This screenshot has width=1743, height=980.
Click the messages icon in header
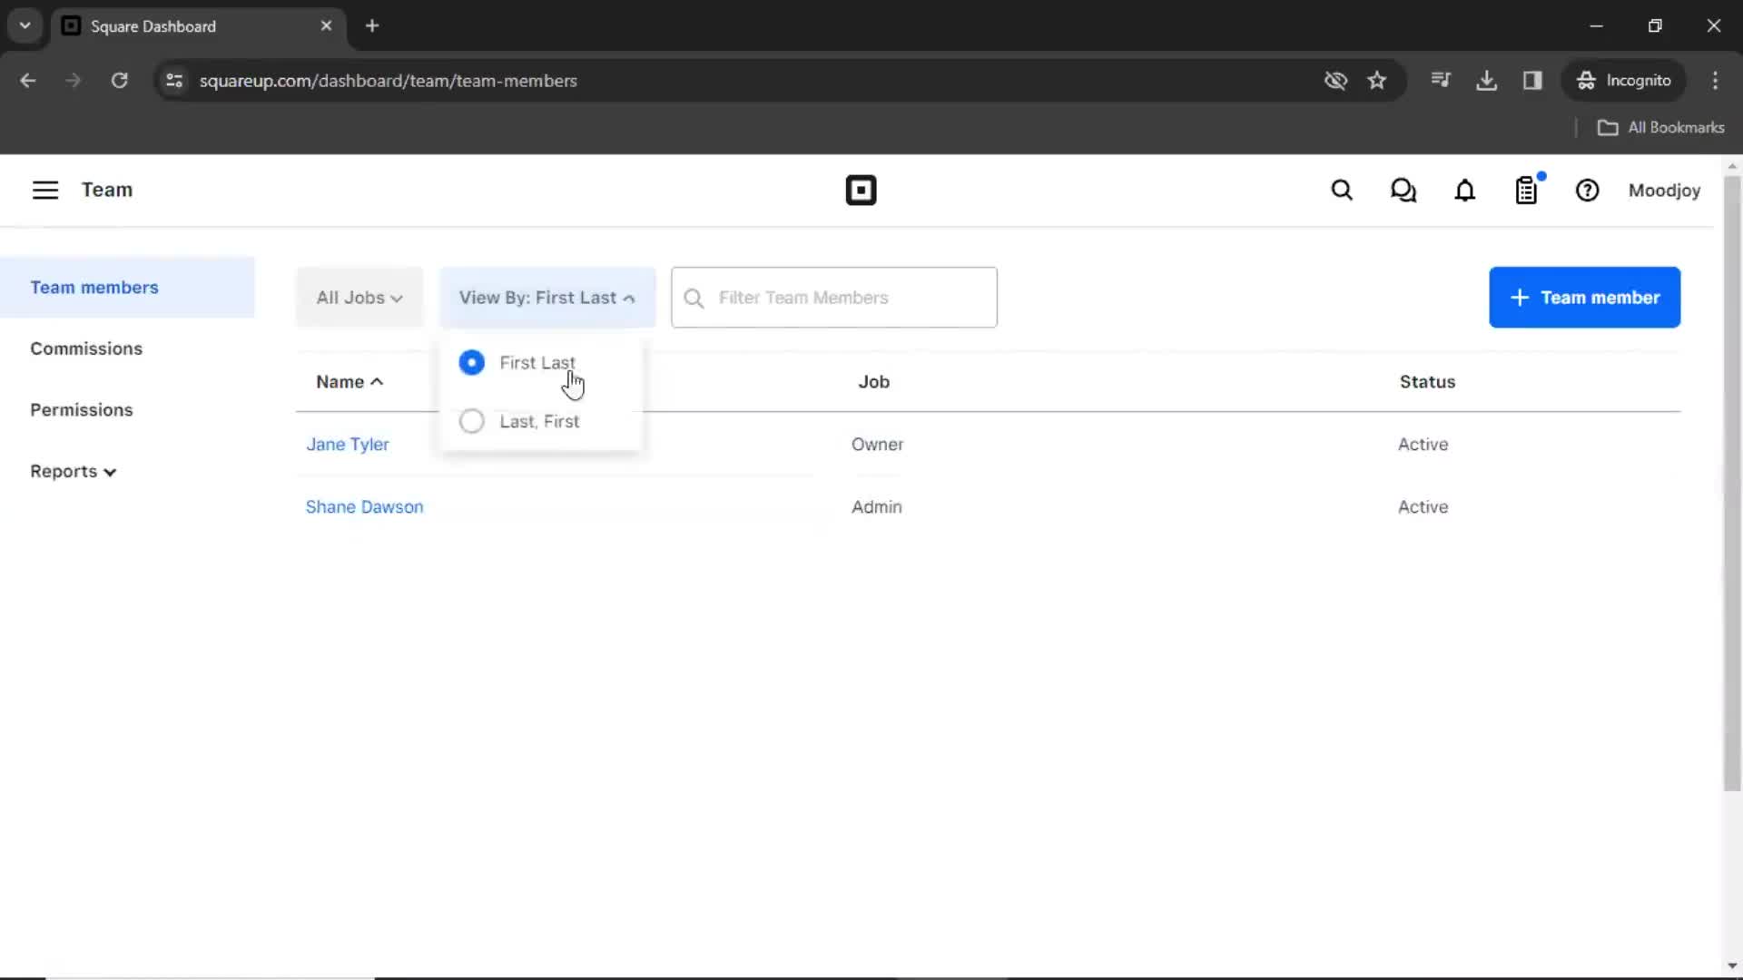coord(1403,191)
